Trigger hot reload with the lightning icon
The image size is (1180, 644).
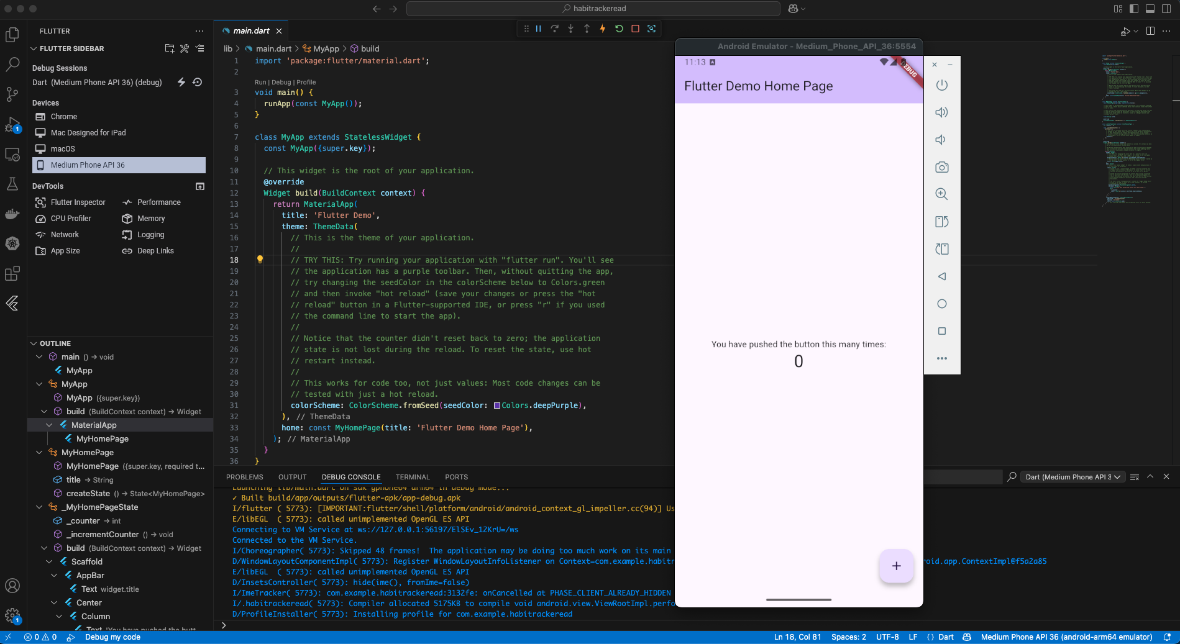click(602, 29)
